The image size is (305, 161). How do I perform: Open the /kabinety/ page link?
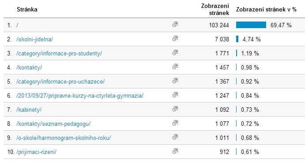pyautogui.click(x=29, y=110)
